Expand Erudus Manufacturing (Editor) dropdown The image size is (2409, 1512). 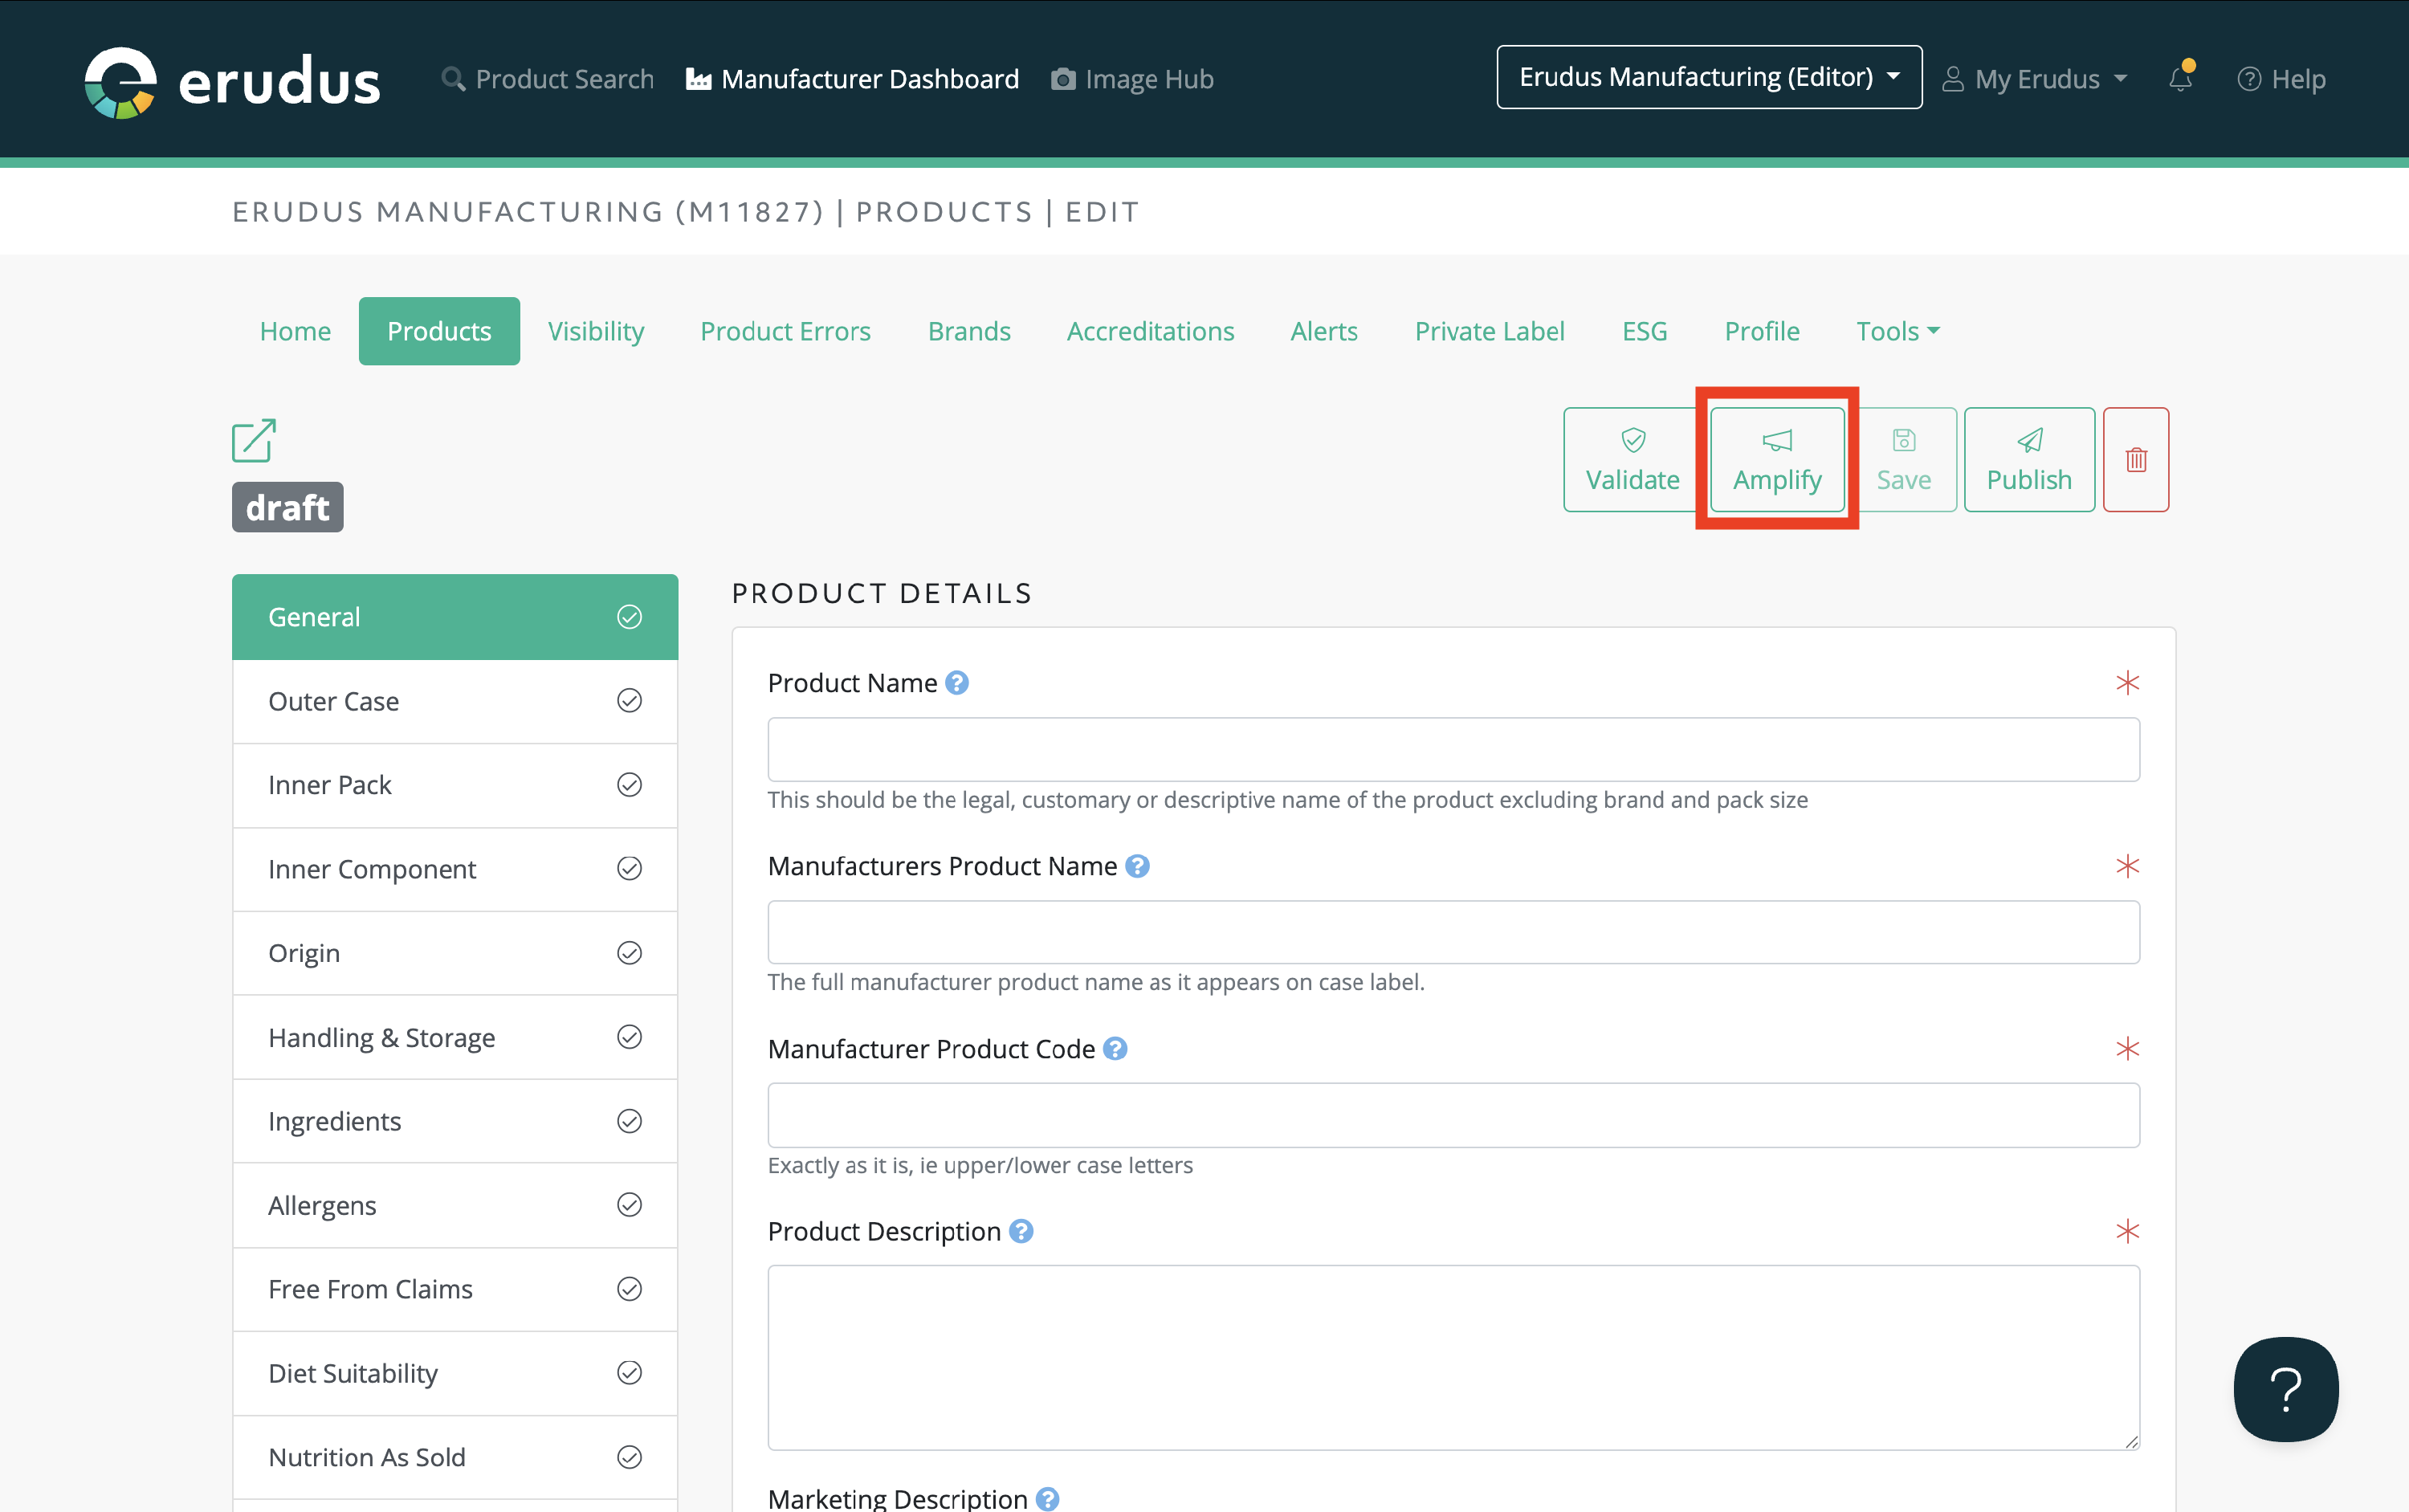click(x=1708, y=77)
